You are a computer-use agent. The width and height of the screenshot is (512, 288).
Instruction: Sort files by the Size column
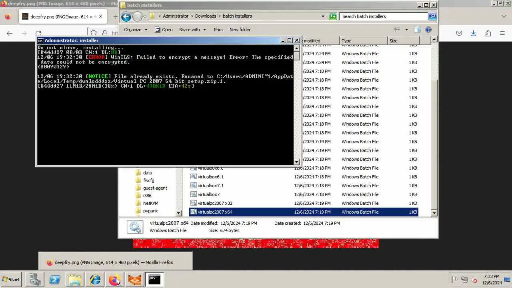tap(404, 41)
